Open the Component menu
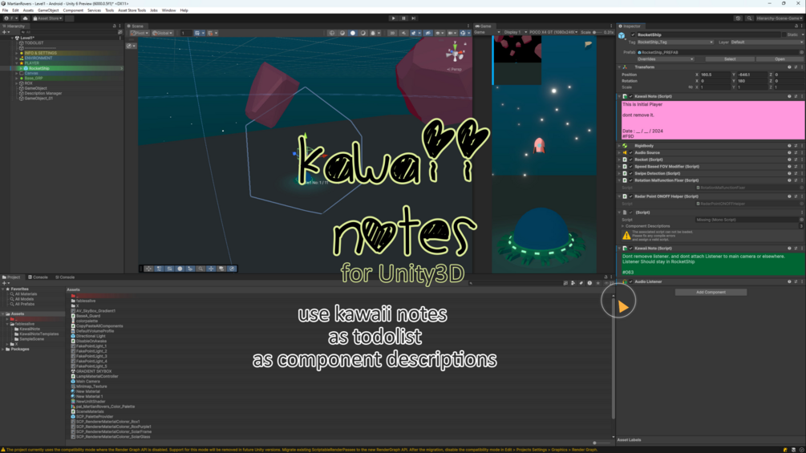The height and width of the screenshot is (453, 806). (x=73, y=10)
